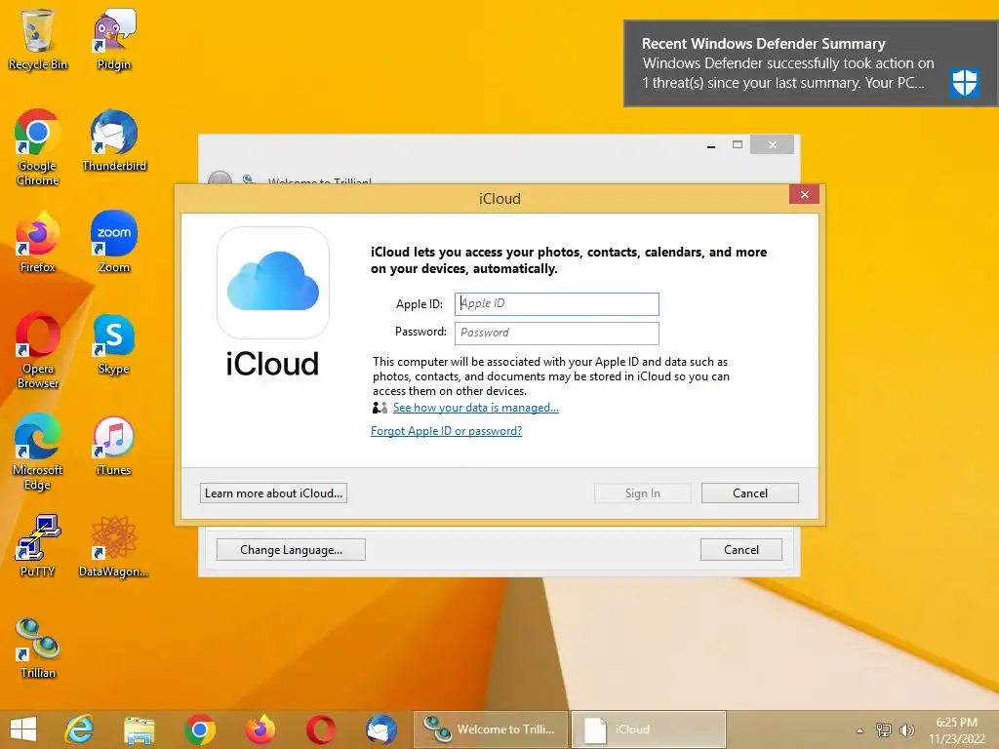The image size is (999, 749).
Task: Open See how your data is managed link
Action: tap(475, 408)
